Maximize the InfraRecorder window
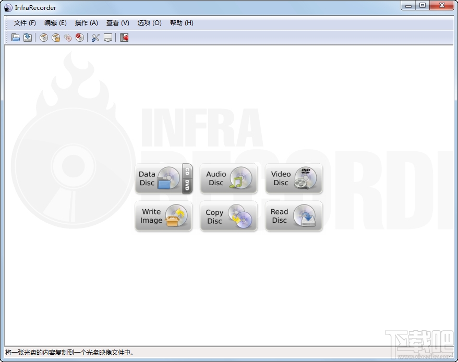 pos(423,6)
